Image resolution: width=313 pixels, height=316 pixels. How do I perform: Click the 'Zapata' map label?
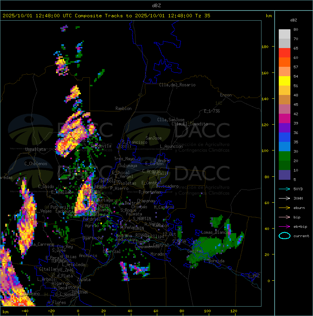84,280
